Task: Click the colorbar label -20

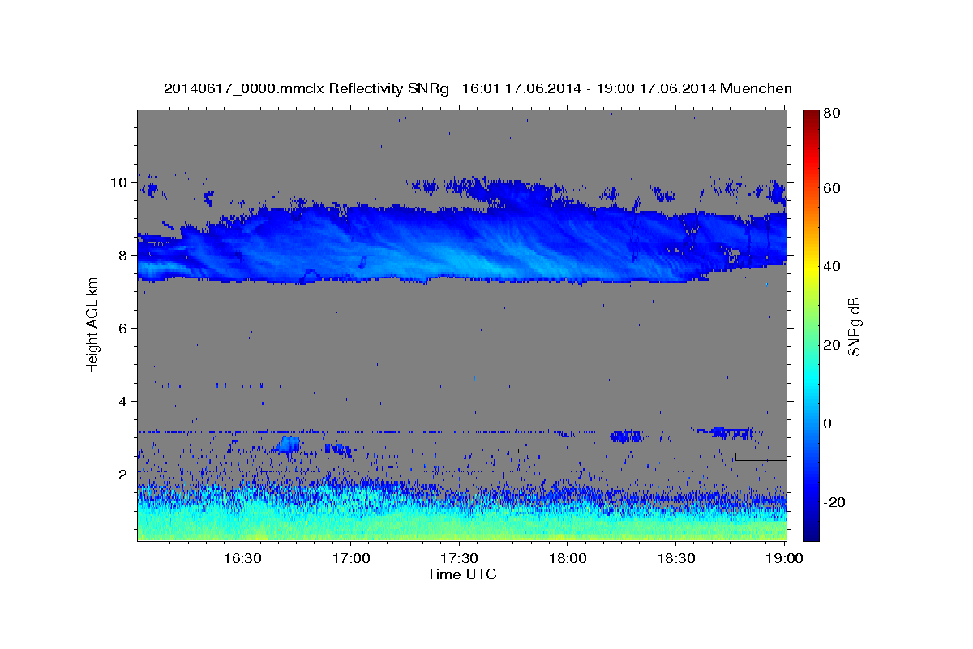Action: pos(834,502)
